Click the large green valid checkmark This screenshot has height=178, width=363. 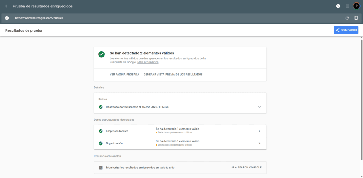click(x=101, y=54)
